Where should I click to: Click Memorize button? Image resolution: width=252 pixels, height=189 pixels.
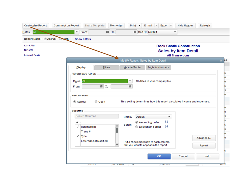click(x=116, y=25)
